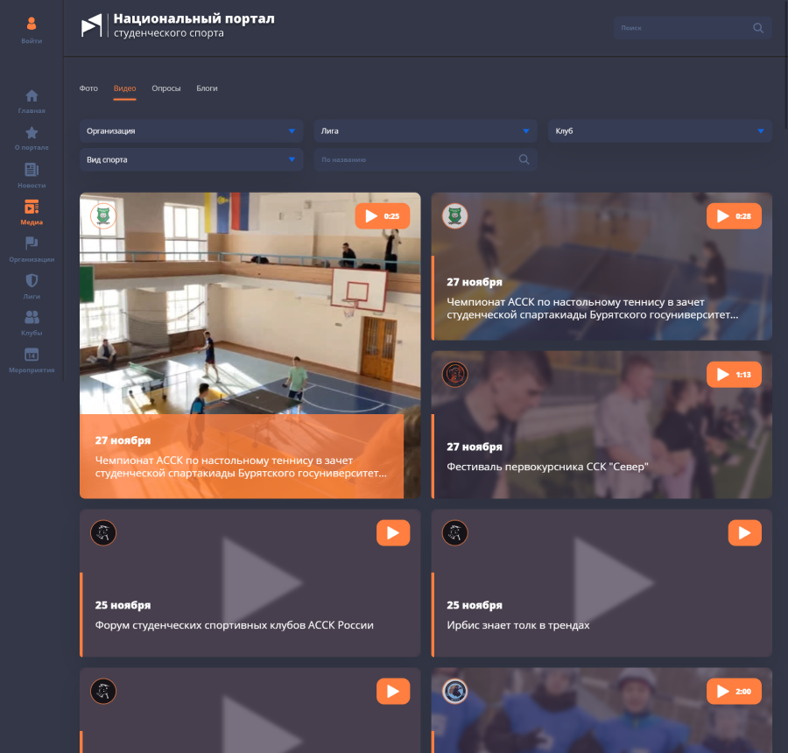The image size is (788, 753).
Task: Click the Войти user login icon
Action: click(32, 25)
